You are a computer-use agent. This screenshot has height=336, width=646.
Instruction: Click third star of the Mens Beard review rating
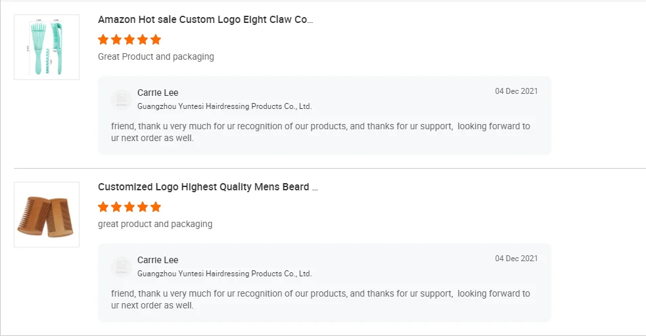(x=129, y=207)
